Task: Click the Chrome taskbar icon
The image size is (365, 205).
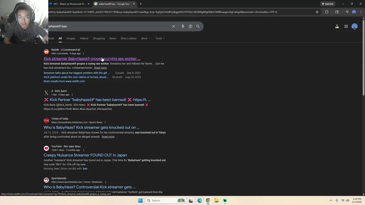Action: click(208, 200)
